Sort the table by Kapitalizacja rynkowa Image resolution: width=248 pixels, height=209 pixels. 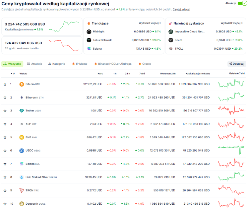click(198, 73)
